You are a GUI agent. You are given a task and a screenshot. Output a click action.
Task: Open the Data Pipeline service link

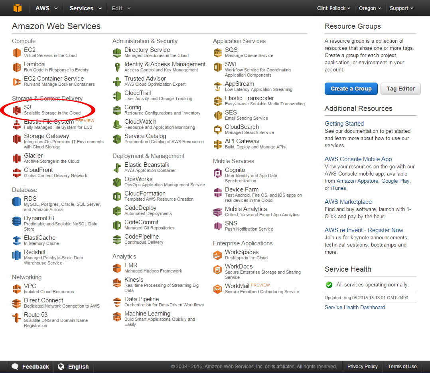coord(142,299)
